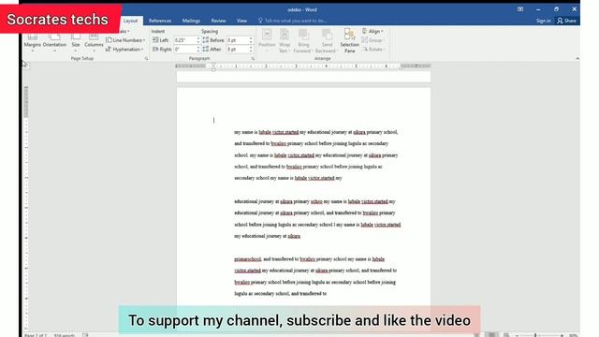
Task: Switch to the Review tab
Action: (218, 21)
